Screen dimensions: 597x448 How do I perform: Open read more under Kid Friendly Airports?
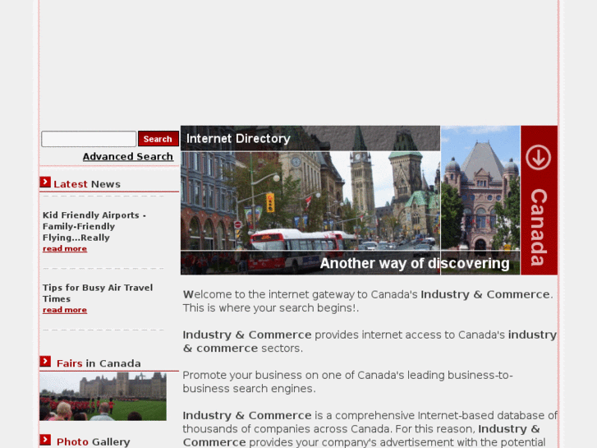(65, 248)
